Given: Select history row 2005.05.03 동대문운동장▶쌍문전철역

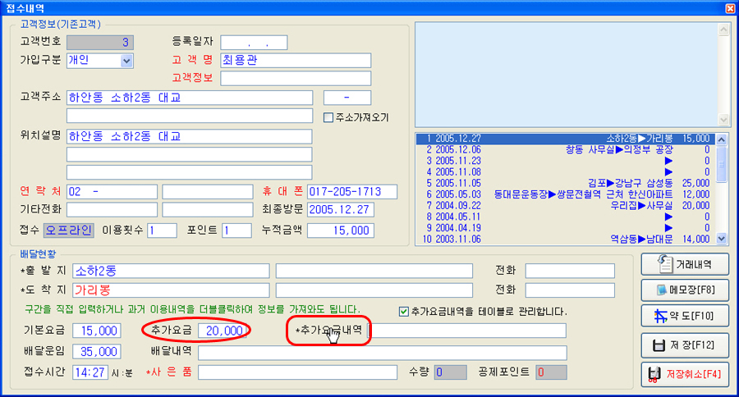Looking at the screenshot, I should (x=566, y=194).
